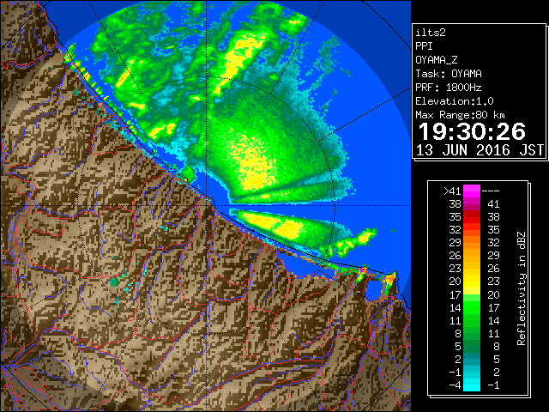Image resolution: width=549 pixels, height=412 pixels.
Task: Select the "Elevation:1.0" text
Action: pyautogui.click(x=455, y=101)
